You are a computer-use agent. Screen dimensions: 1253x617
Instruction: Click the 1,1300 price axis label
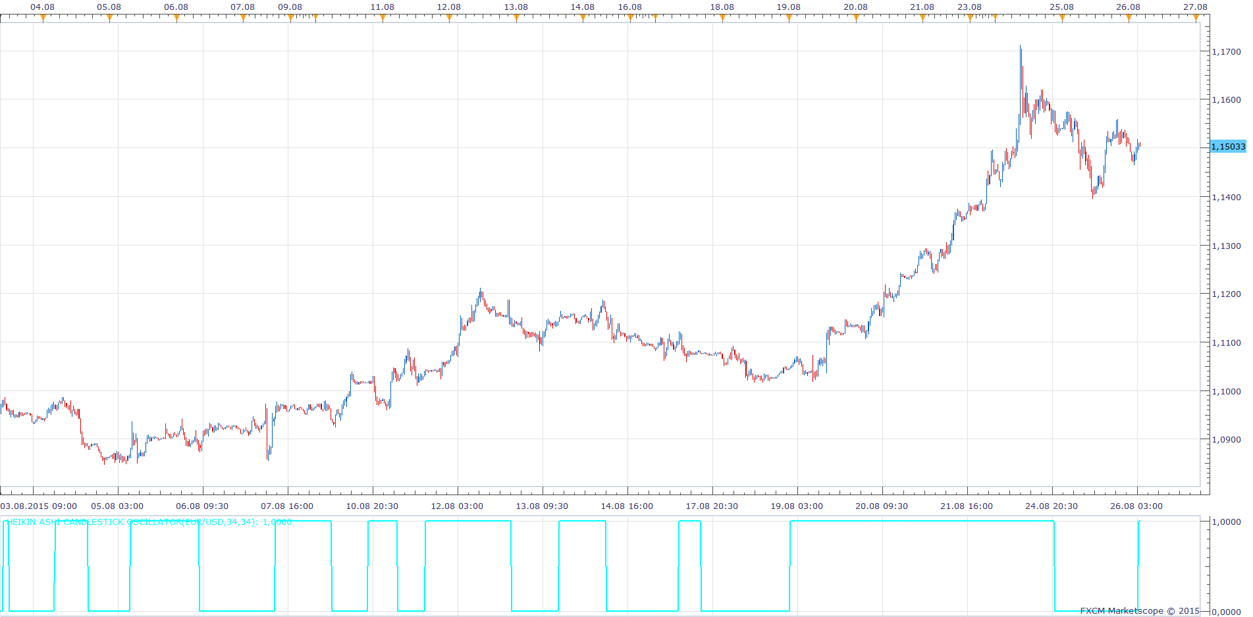click(x=1227, y=246)
